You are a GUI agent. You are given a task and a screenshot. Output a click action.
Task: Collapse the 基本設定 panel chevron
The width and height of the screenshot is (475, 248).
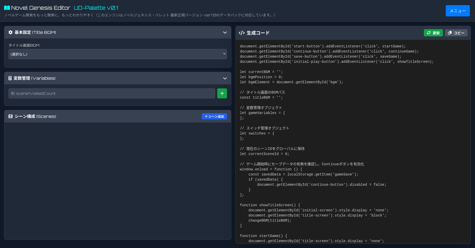(225, 33)
